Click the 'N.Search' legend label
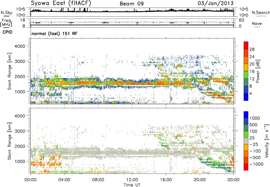The width and height of the screenshot is (270, 187). (261, 12)
